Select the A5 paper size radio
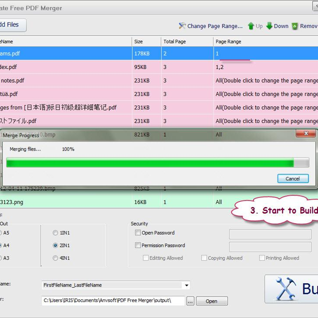Viewport: 318px width, 318px height. [1, 233]
